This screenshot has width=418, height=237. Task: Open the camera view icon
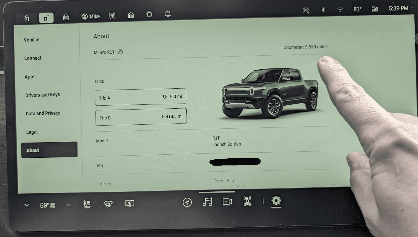pos(227,202)
